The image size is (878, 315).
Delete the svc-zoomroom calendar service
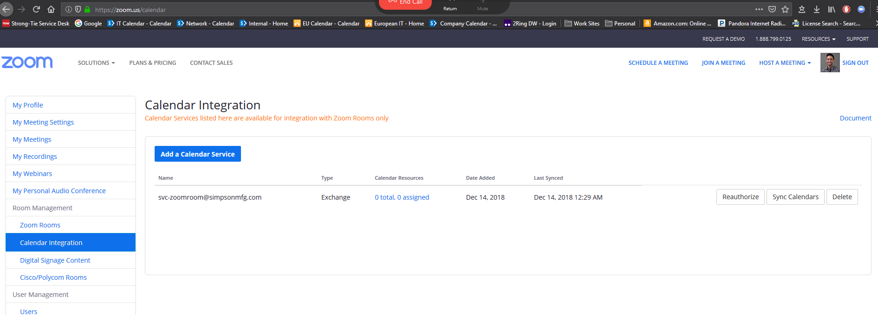point(842,197)
